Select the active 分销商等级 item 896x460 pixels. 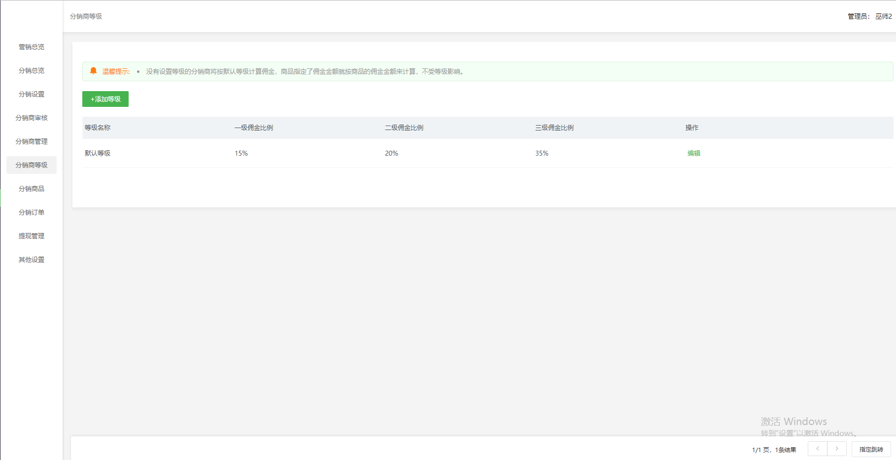[32, 165]
